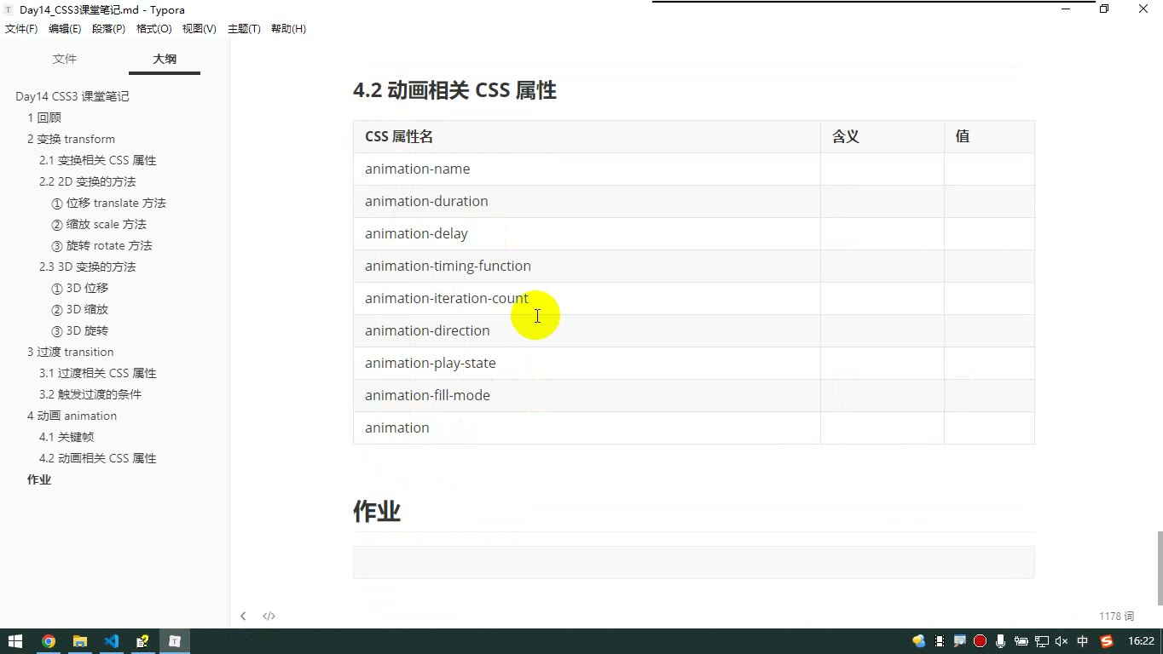Select the 大纲 outline tab

[x=165, y=59]
